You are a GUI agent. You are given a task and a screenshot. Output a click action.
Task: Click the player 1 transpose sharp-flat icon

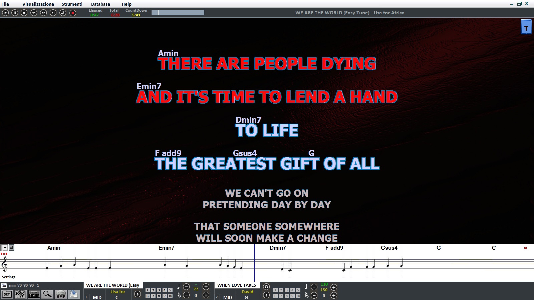pos(179,295)
